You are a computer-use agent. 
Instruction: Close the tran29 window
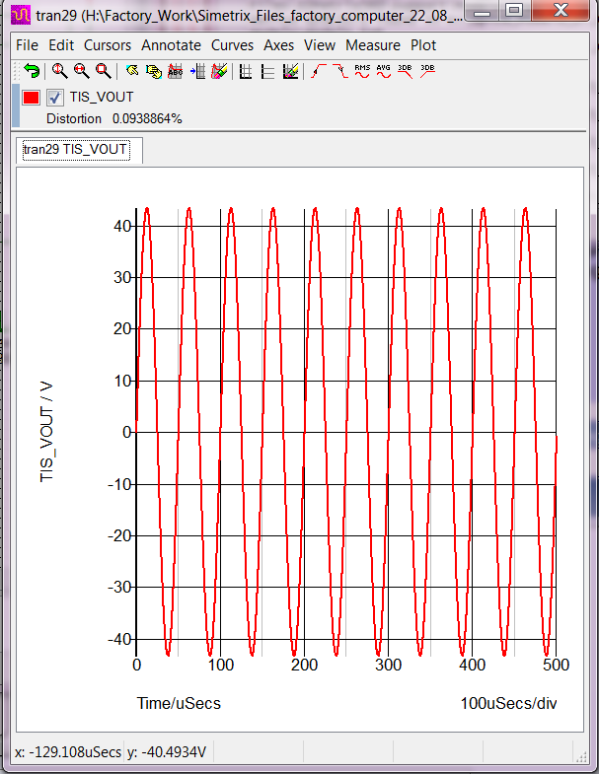(561, 10)
